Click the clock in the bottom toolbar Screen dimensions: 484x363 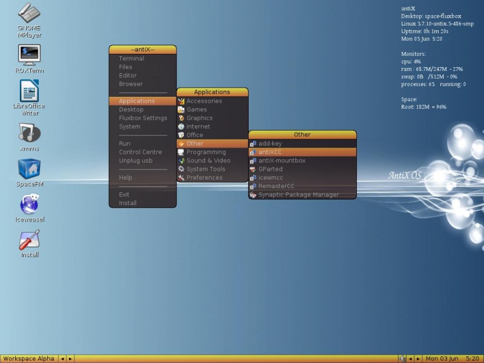(452, 359)
